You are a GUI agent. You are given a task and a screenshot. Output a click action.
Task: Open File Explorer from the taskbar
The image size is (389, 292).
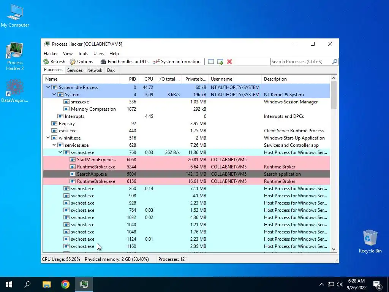point(46,284)
